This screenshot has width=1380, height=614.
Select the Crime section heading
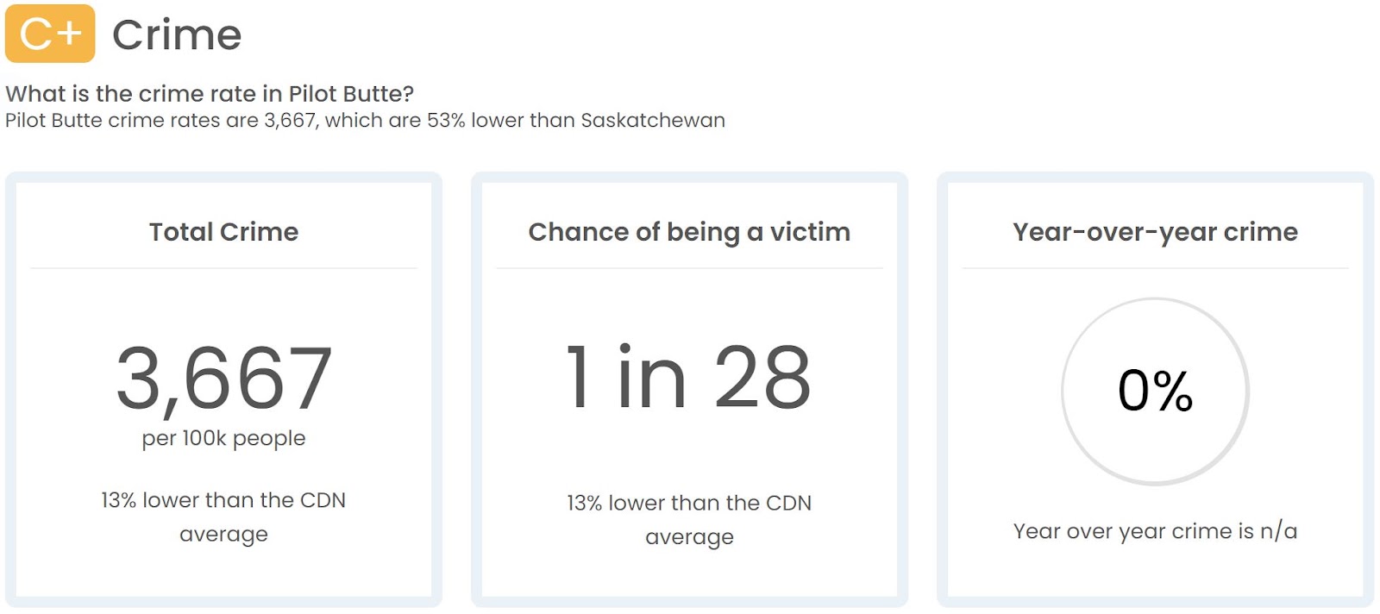[177, 35]
